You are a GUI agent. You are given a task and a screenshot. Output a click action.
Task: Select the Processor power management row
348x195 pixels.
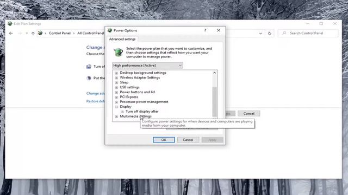144,102
